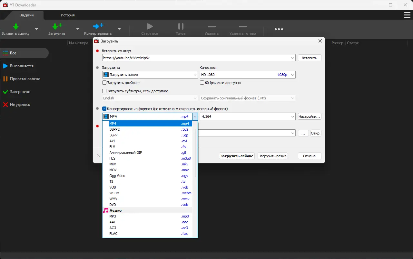Click the green Вставить ссылку arrow icon
Screen dimensions: 413x259
tap(15, 26)
